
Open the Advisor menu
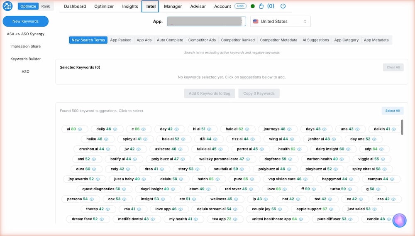point(198,6)
